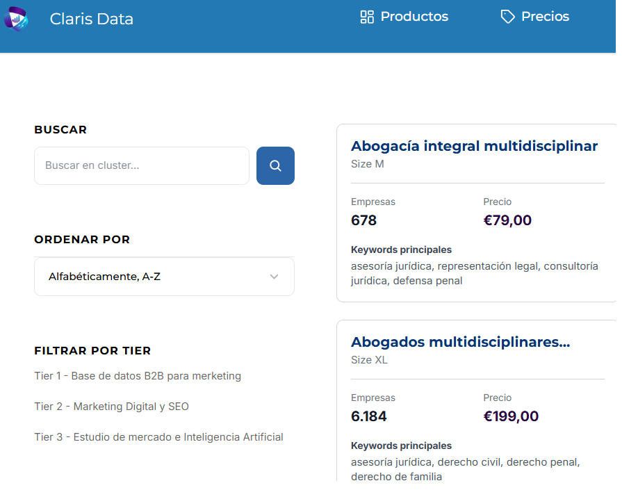Click the chevron arrow in the sort box
Viewport: 622px width, 499px height.
click(274, 277)
